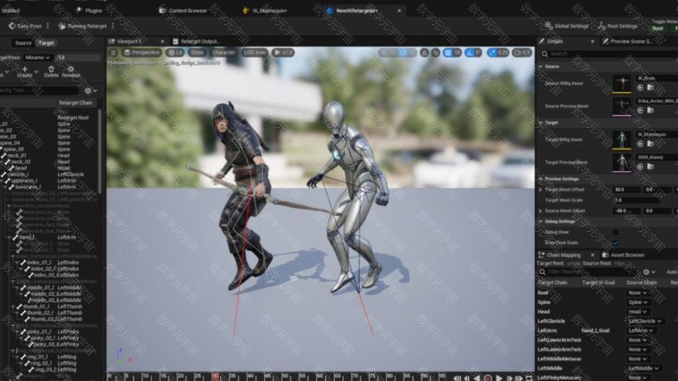Enable the Debug Draw checkbox

615,232
